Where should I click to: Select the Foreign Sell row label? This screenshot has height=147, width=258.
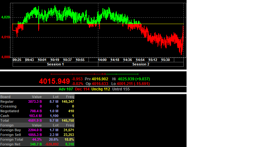click(x=11, y=135)
